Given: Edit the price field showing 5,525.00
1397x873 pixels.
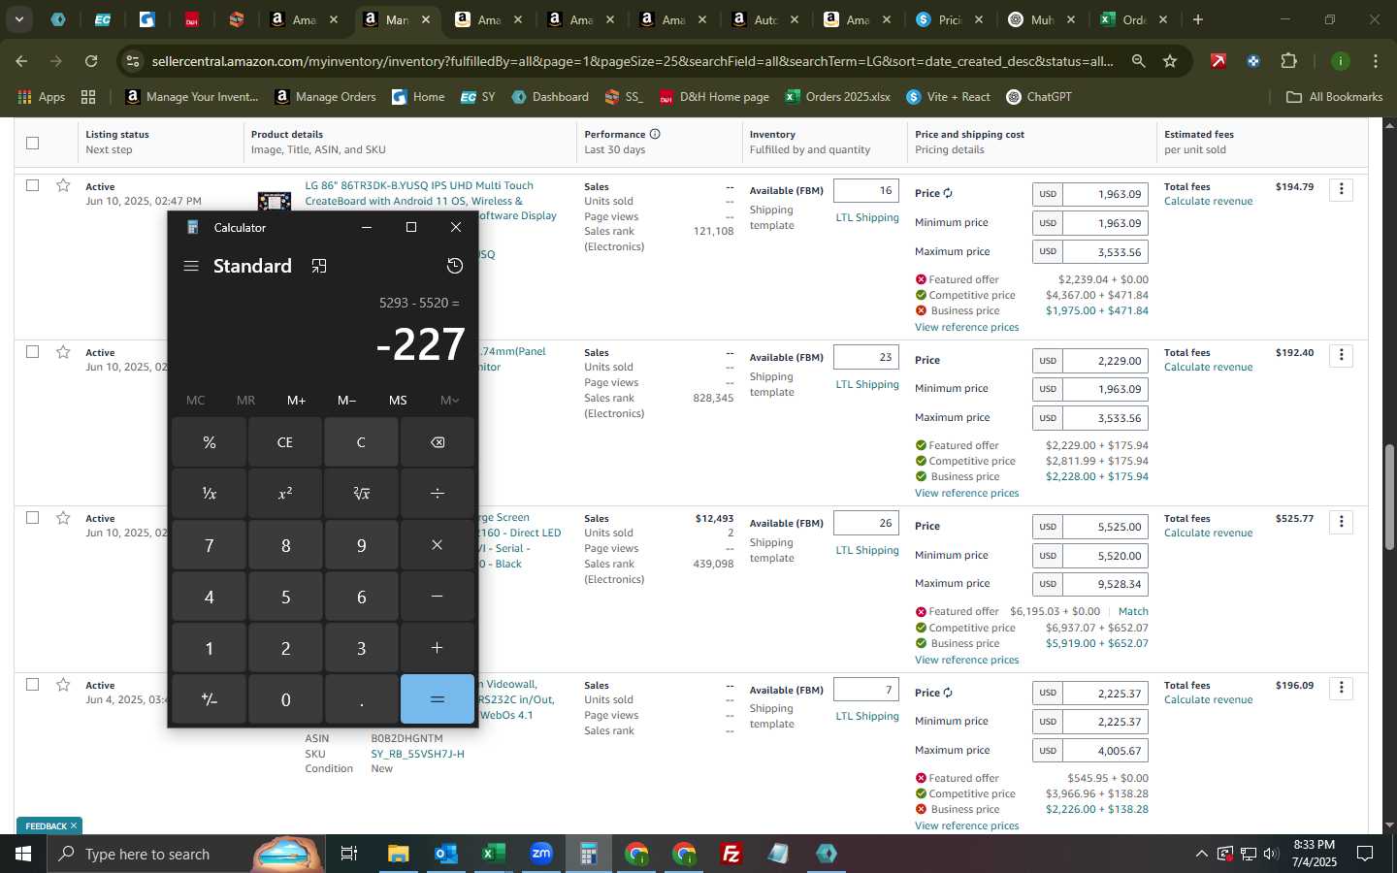Looking at the screenshot, I should click(1106, 527).
